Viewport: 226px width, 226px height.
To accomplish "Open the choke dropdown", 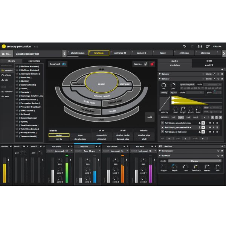I will (x=194, y=93).
